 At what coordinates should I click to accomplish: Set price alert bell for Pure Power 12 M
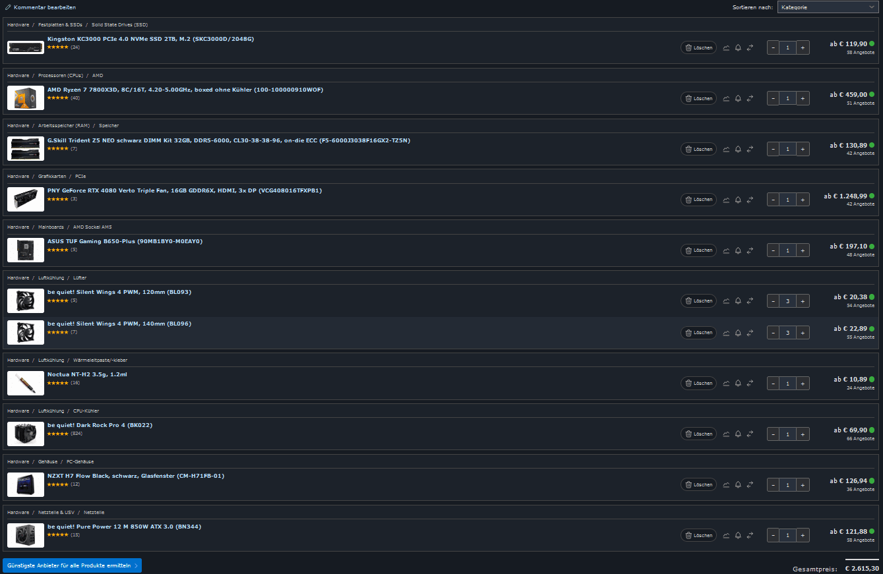738,536
